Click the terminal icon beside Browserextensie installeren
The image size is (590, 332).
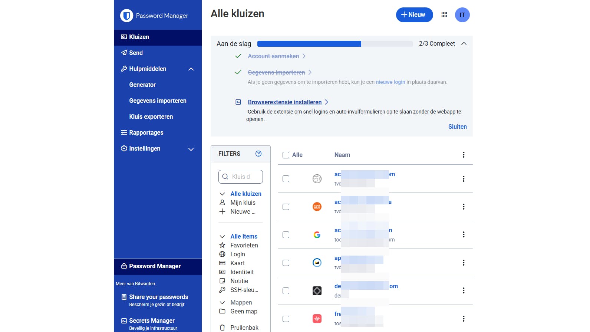[x=238, y=102]
